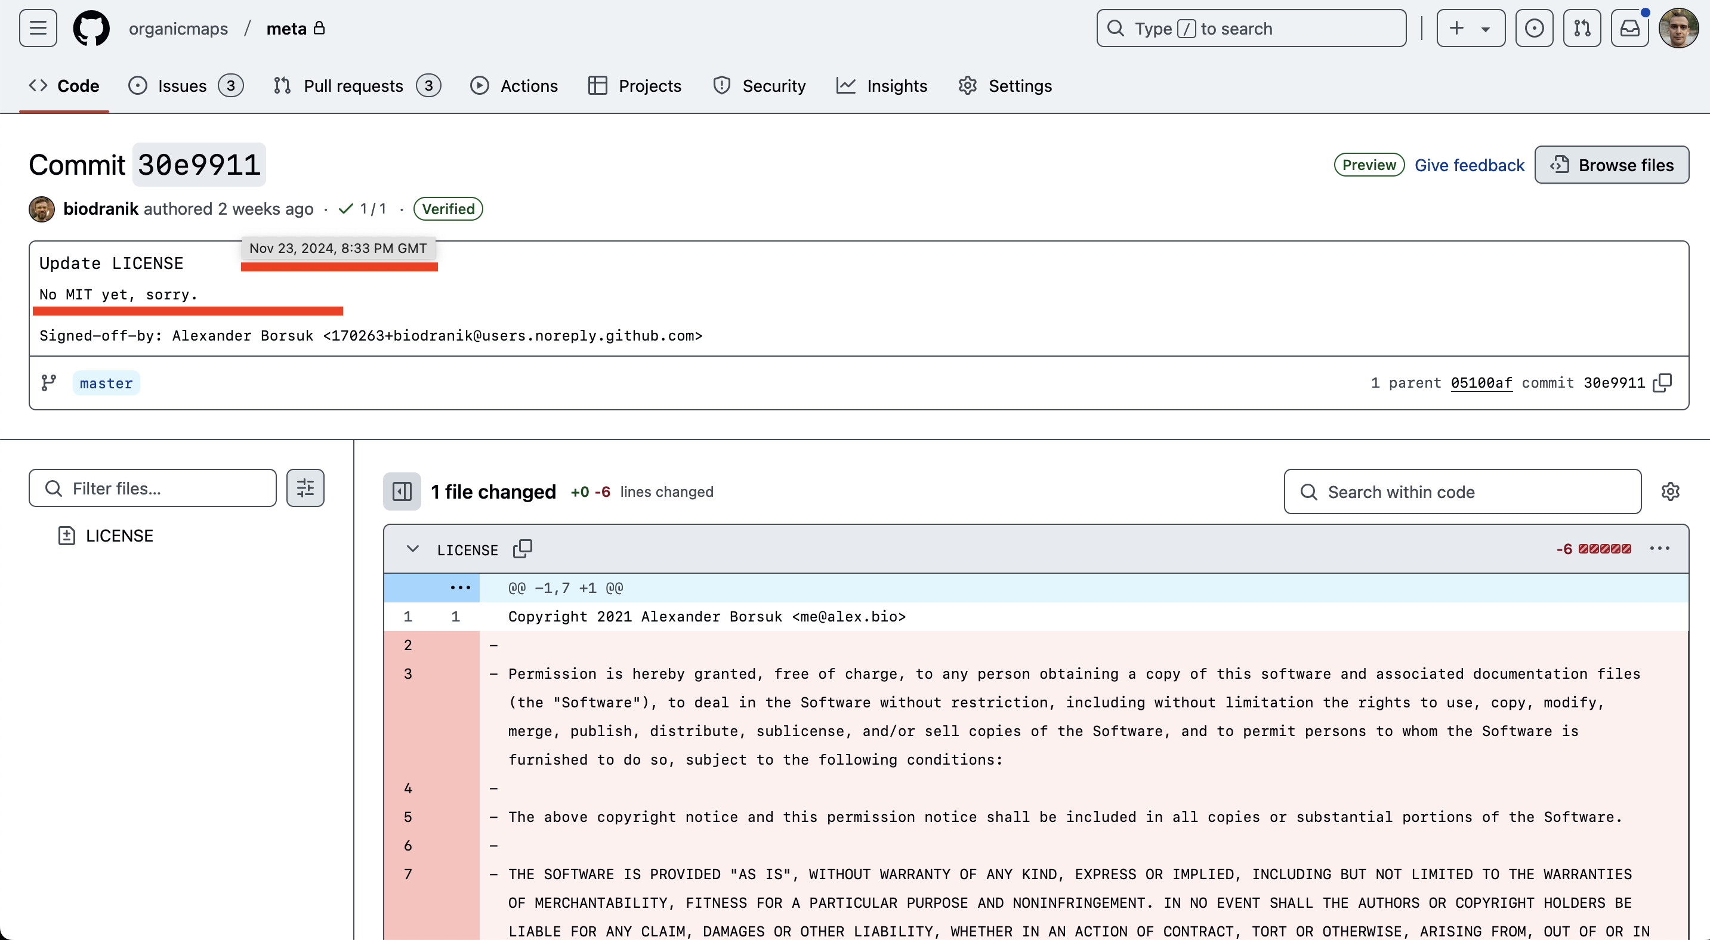1710x940 pixels.
Task: Open the user profile avatar menu
Action: tap(1679, 29)
